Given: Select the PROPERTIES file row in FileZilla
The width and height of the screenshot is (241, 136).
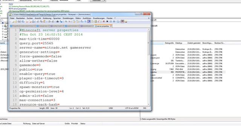Looking at the screenshot, I should point(188,72).
